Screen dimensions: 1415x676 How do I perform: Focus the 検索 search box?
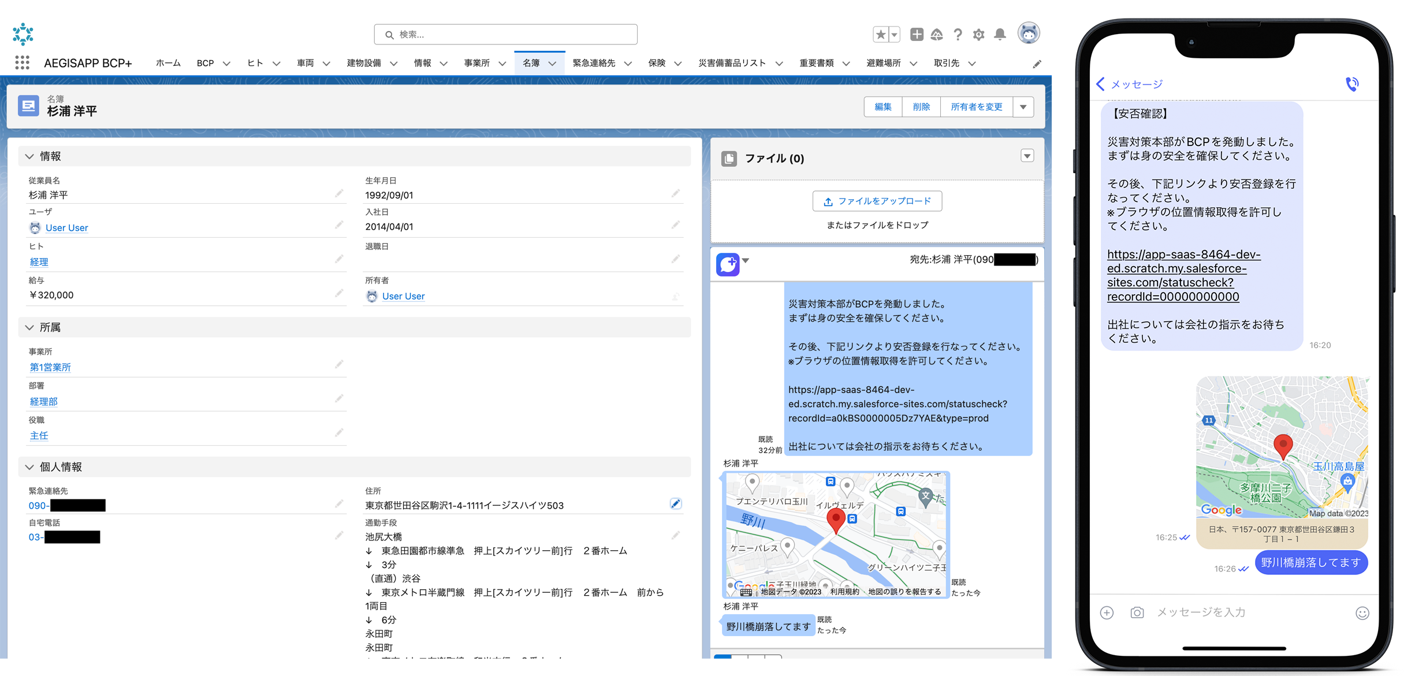tap(505, 35)
